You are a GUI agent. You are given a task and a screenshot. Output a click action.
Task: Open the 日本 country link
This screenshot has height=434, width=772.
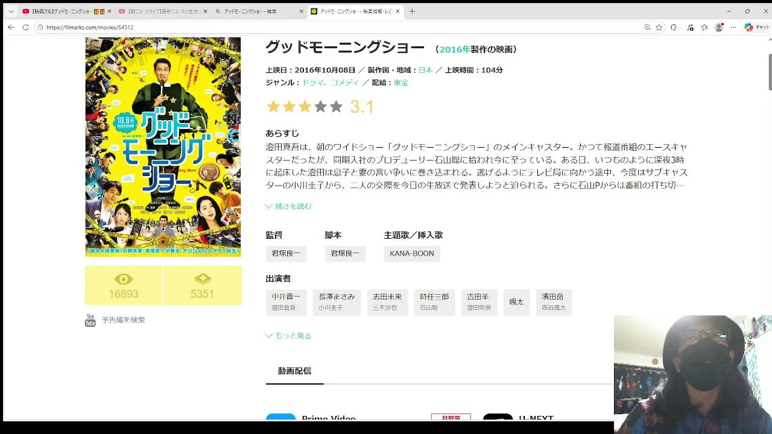point(425,70)
